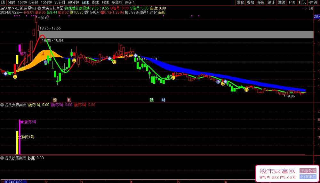Add stock via +自选 button

(313, 3)
